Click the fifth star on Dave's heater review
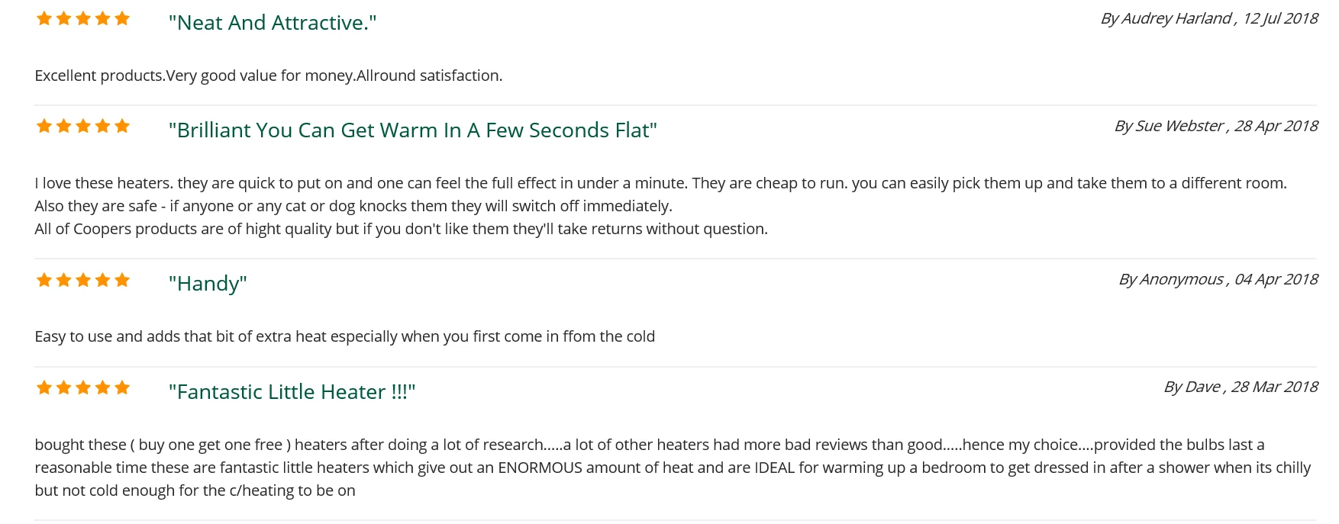The image size is (1339, 524). click(x=122, y=388)
